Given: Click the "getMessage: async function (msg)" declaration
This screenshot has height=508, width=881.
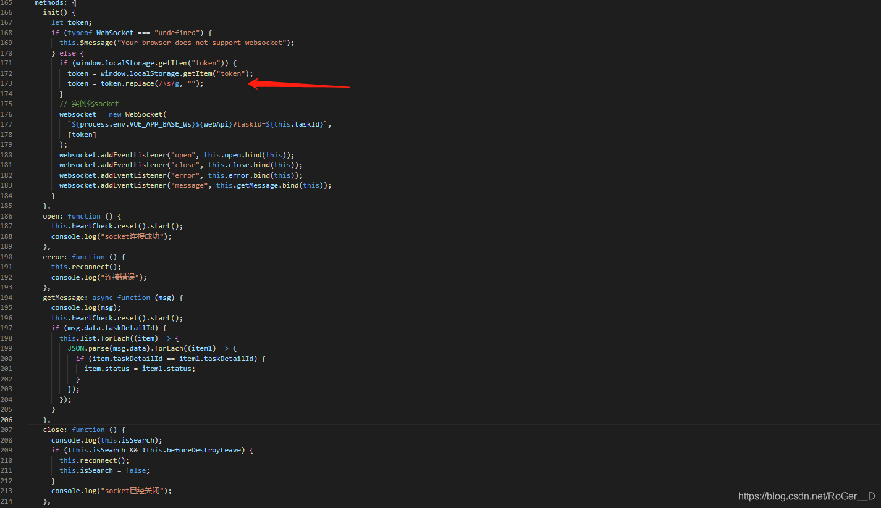Looking at the screenshot, I should coord(113,298).
